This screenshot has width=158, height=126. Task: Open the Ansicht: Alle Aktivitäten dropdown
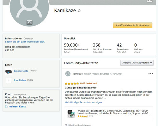pyautogui.click(x=137, y=63)
